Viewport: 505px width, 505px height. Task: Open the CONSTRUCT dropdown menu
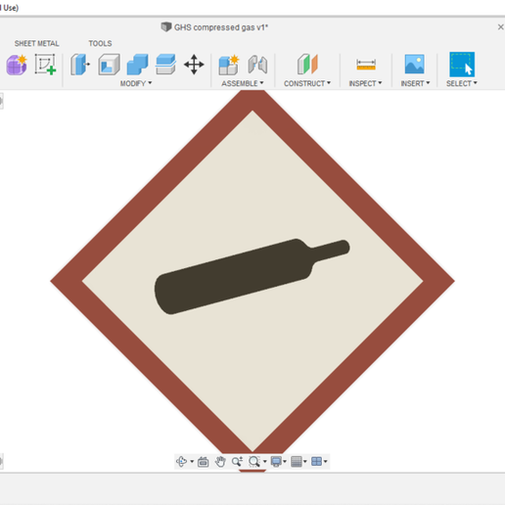click(307, 83)
